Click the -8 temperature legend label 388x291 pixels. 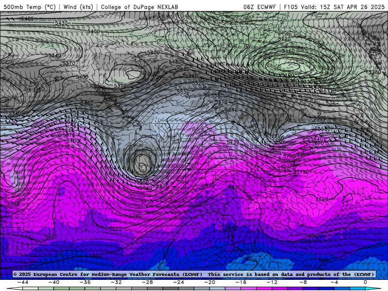(x=304, y=282)
